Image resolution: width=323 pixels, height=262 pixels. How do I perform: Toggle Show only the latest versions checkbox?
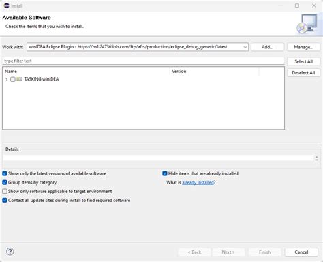5,173
